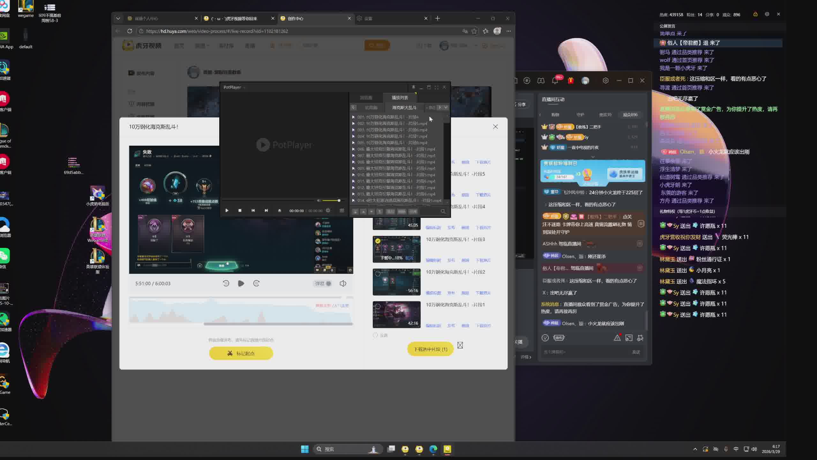Select the 片段2 clip checkbox
Viewport: 817px width, 460px height.
(378, 274)
